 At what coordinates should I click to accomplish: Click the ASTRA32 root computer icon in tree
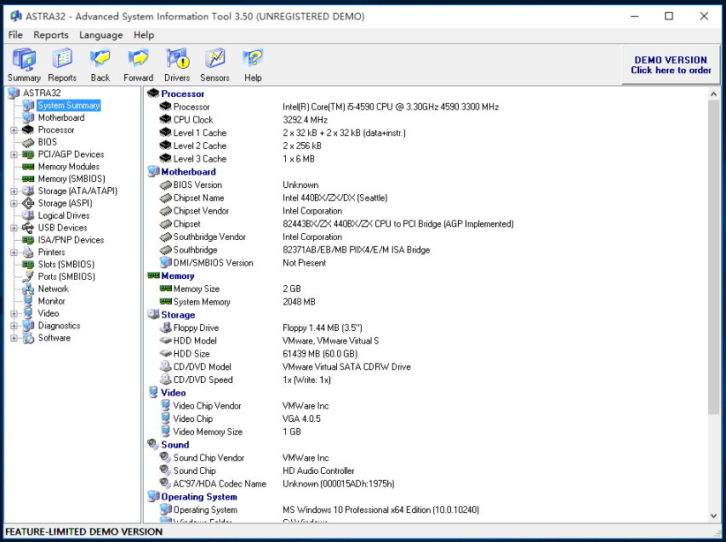click(14, 93)
